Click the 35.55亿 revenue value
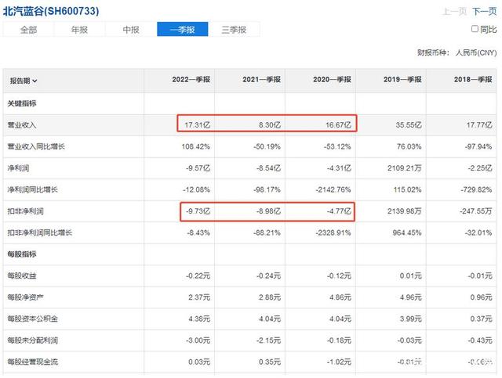This screenshot has height=378, width=502. [409, 125]
